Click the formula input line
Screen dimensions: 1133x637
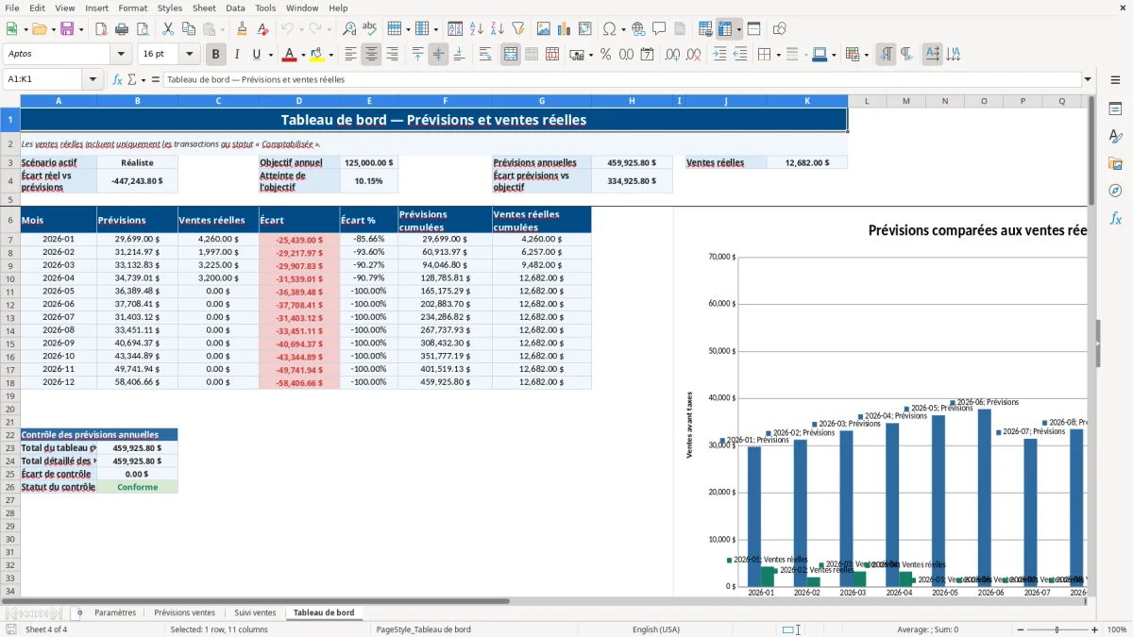click(x=622, y=80)
